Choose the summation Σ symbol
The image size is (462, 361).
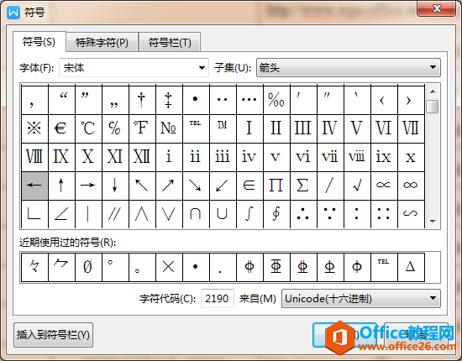point(303,186)
